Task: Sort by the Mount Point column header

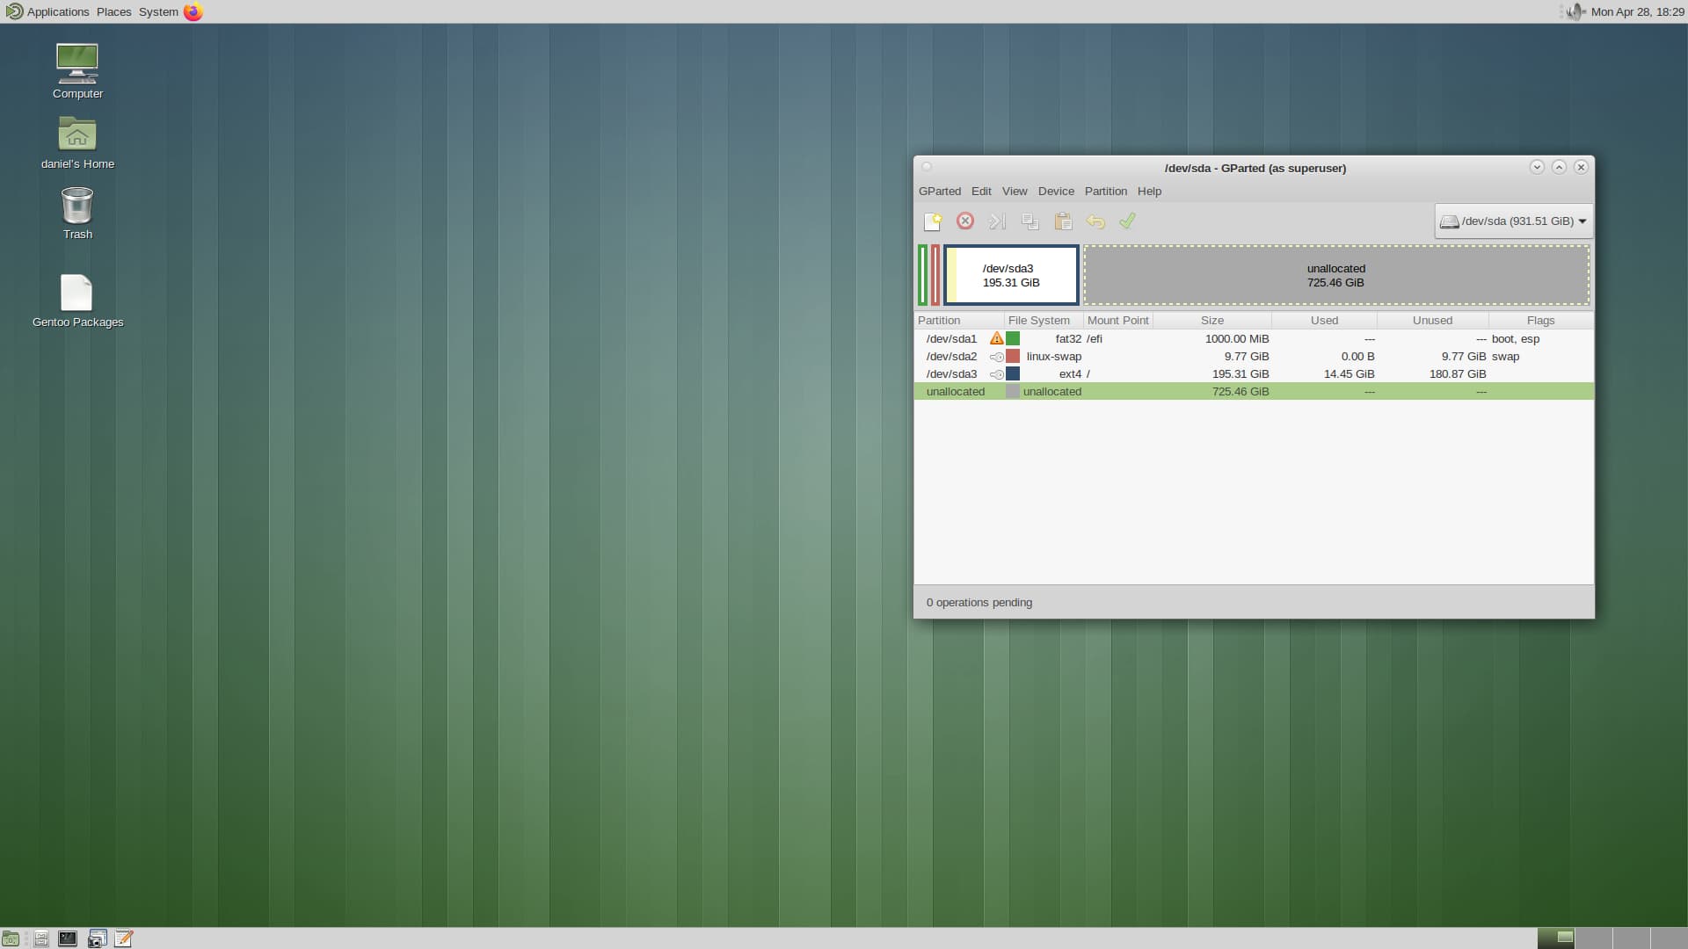Action: click(1117, 321)
